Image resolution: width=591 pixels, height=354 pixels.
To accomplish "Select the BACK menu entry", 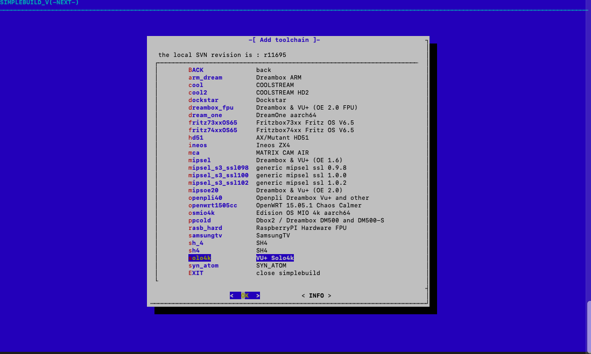I will [x=196, y=70].
